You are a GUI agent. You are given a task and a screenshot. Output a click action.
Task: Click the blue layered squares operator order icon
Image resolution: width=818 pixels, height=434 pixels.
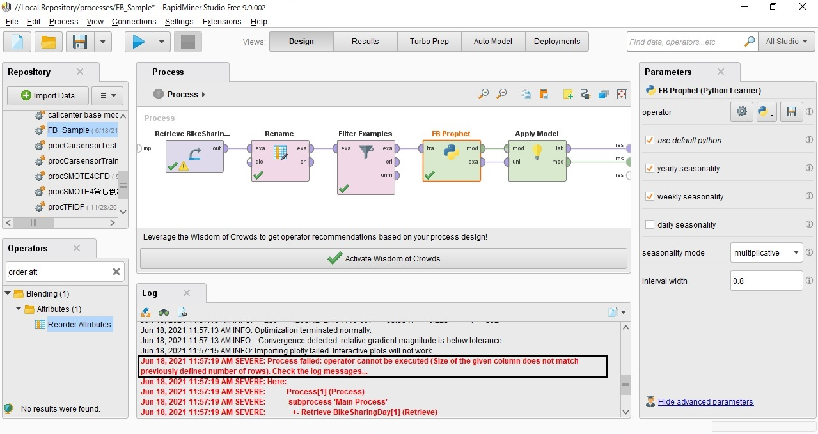(x=603, y=94)
